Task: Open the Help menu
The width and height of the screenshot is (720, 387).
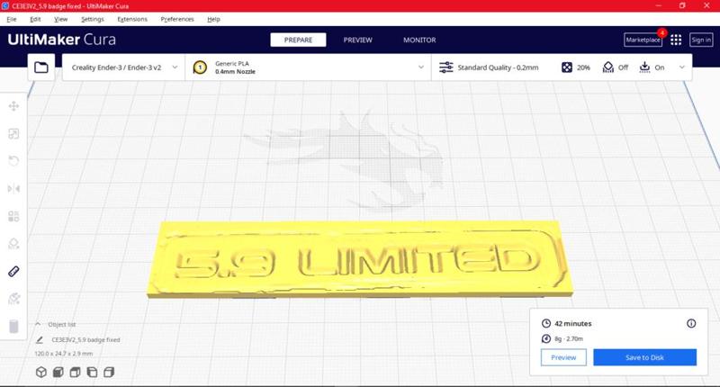Action: pyautogui.click(x=213, y=19)
